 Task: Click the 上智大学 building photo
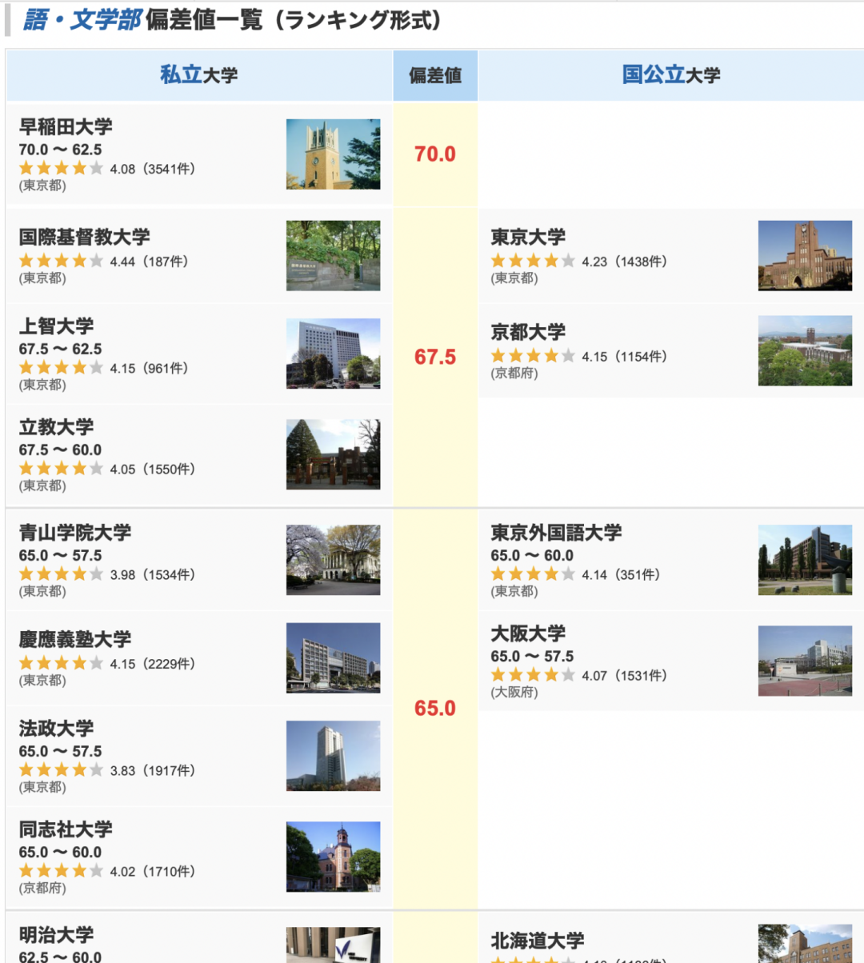pyautogui.click(x=333, y=354)
